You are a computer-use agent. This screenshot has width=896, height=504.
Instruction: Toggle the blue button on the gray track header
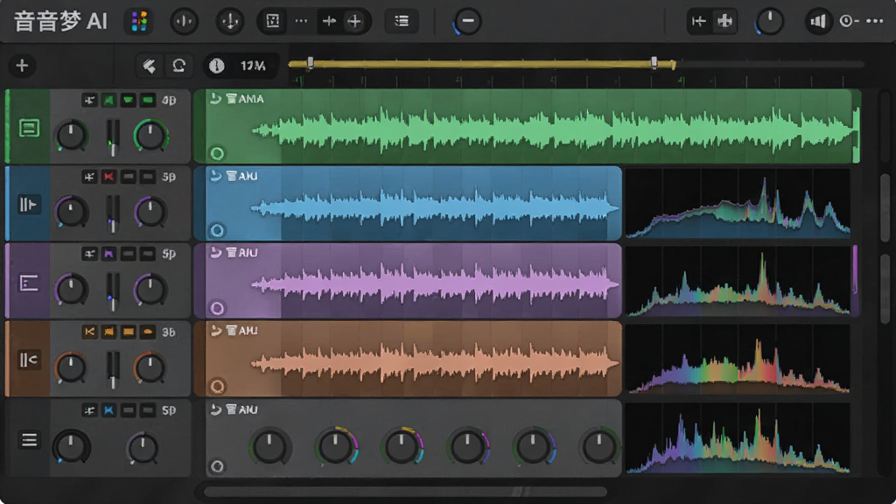tap(108, 410)
